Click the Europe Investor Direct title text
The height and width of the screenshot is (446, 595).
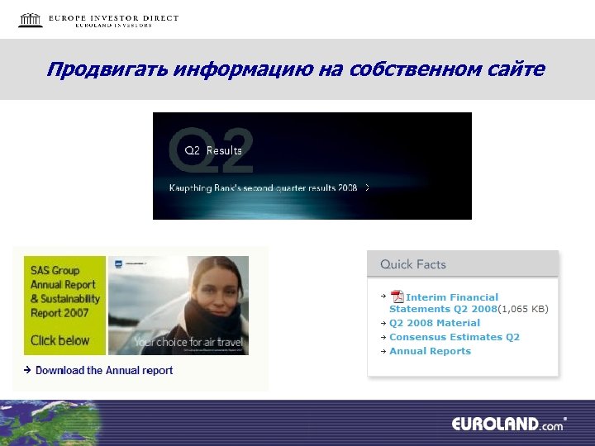pyautogui.click(x=113, y=18)
